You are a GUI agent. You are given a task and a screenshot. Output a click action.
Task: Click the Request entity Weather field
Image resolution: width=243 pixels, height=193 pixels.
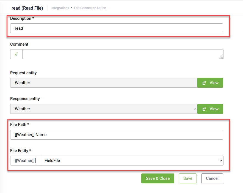pyautogui.click(x=104, y=83)
